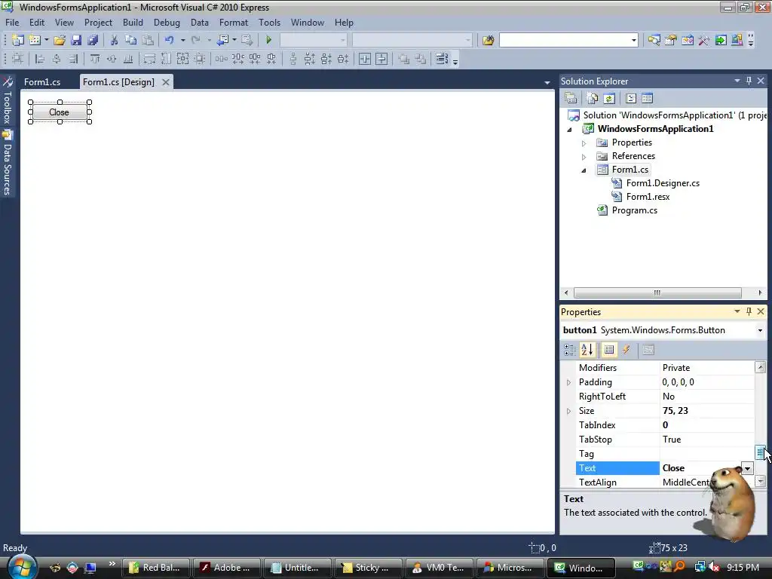Select Program.cs in Solution Explorer
The width and height of the screenshot is (772, 579).
coord(634,210)
